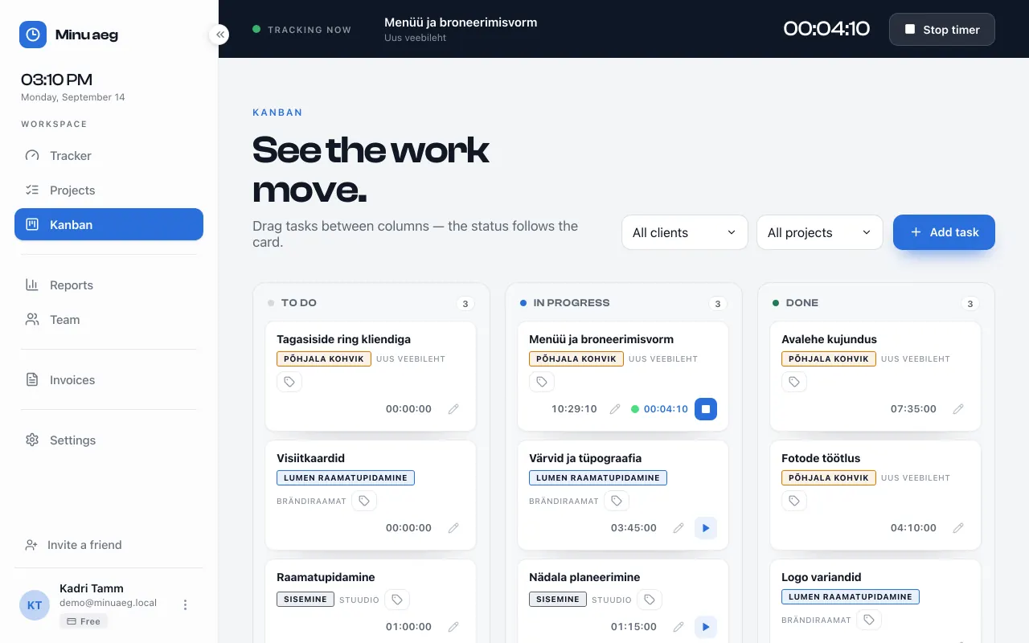The height and width of the screenshot is (643, 1029).
Task: Open the Team section
Action: tap(109, 320)
